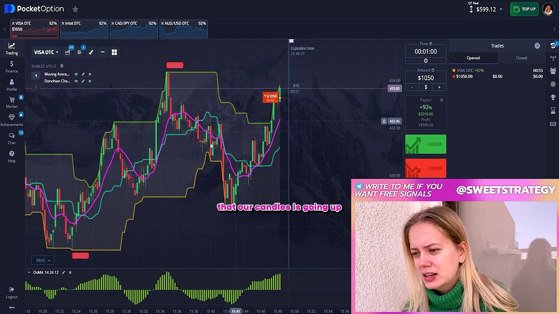Open the Trading section in the sidebar
This screenshot has width=559, height=314.
pyautogui.click(x=12, y=48)
